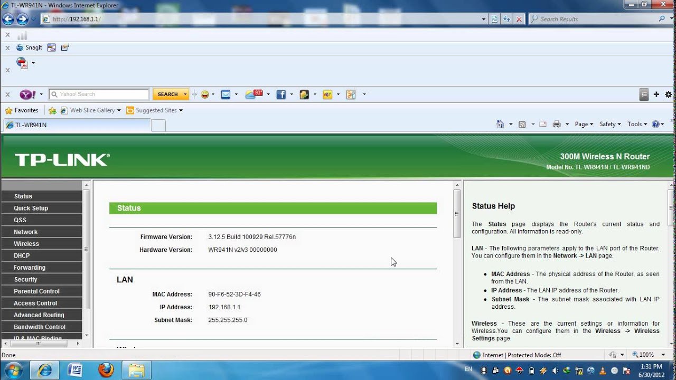Image resolution: width=676 pixels, height=380 pixels.
Task: Open Windows Explorer folder on taskbar
Action: tap(136, 369)
